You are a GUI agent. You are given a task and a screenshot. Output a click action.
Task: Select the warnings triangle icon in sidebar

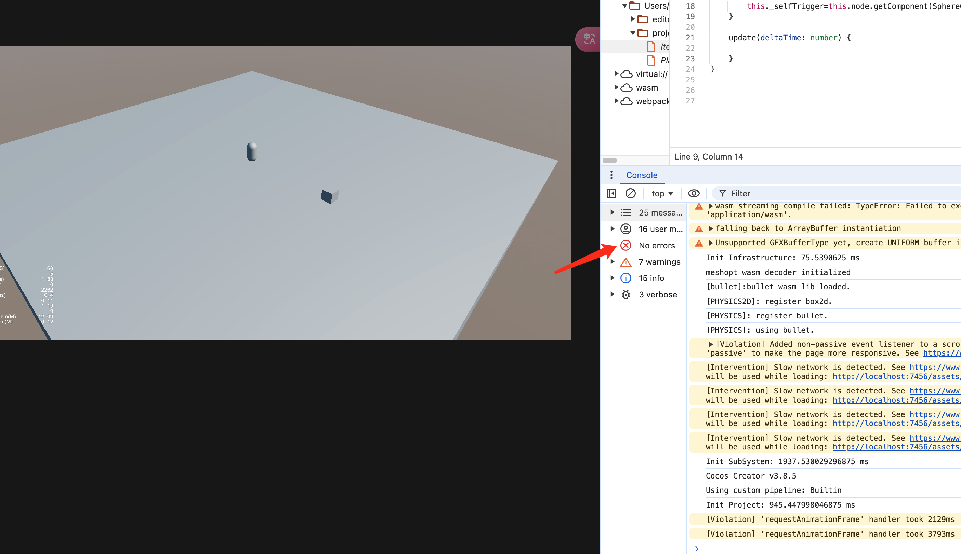[626, 262]
